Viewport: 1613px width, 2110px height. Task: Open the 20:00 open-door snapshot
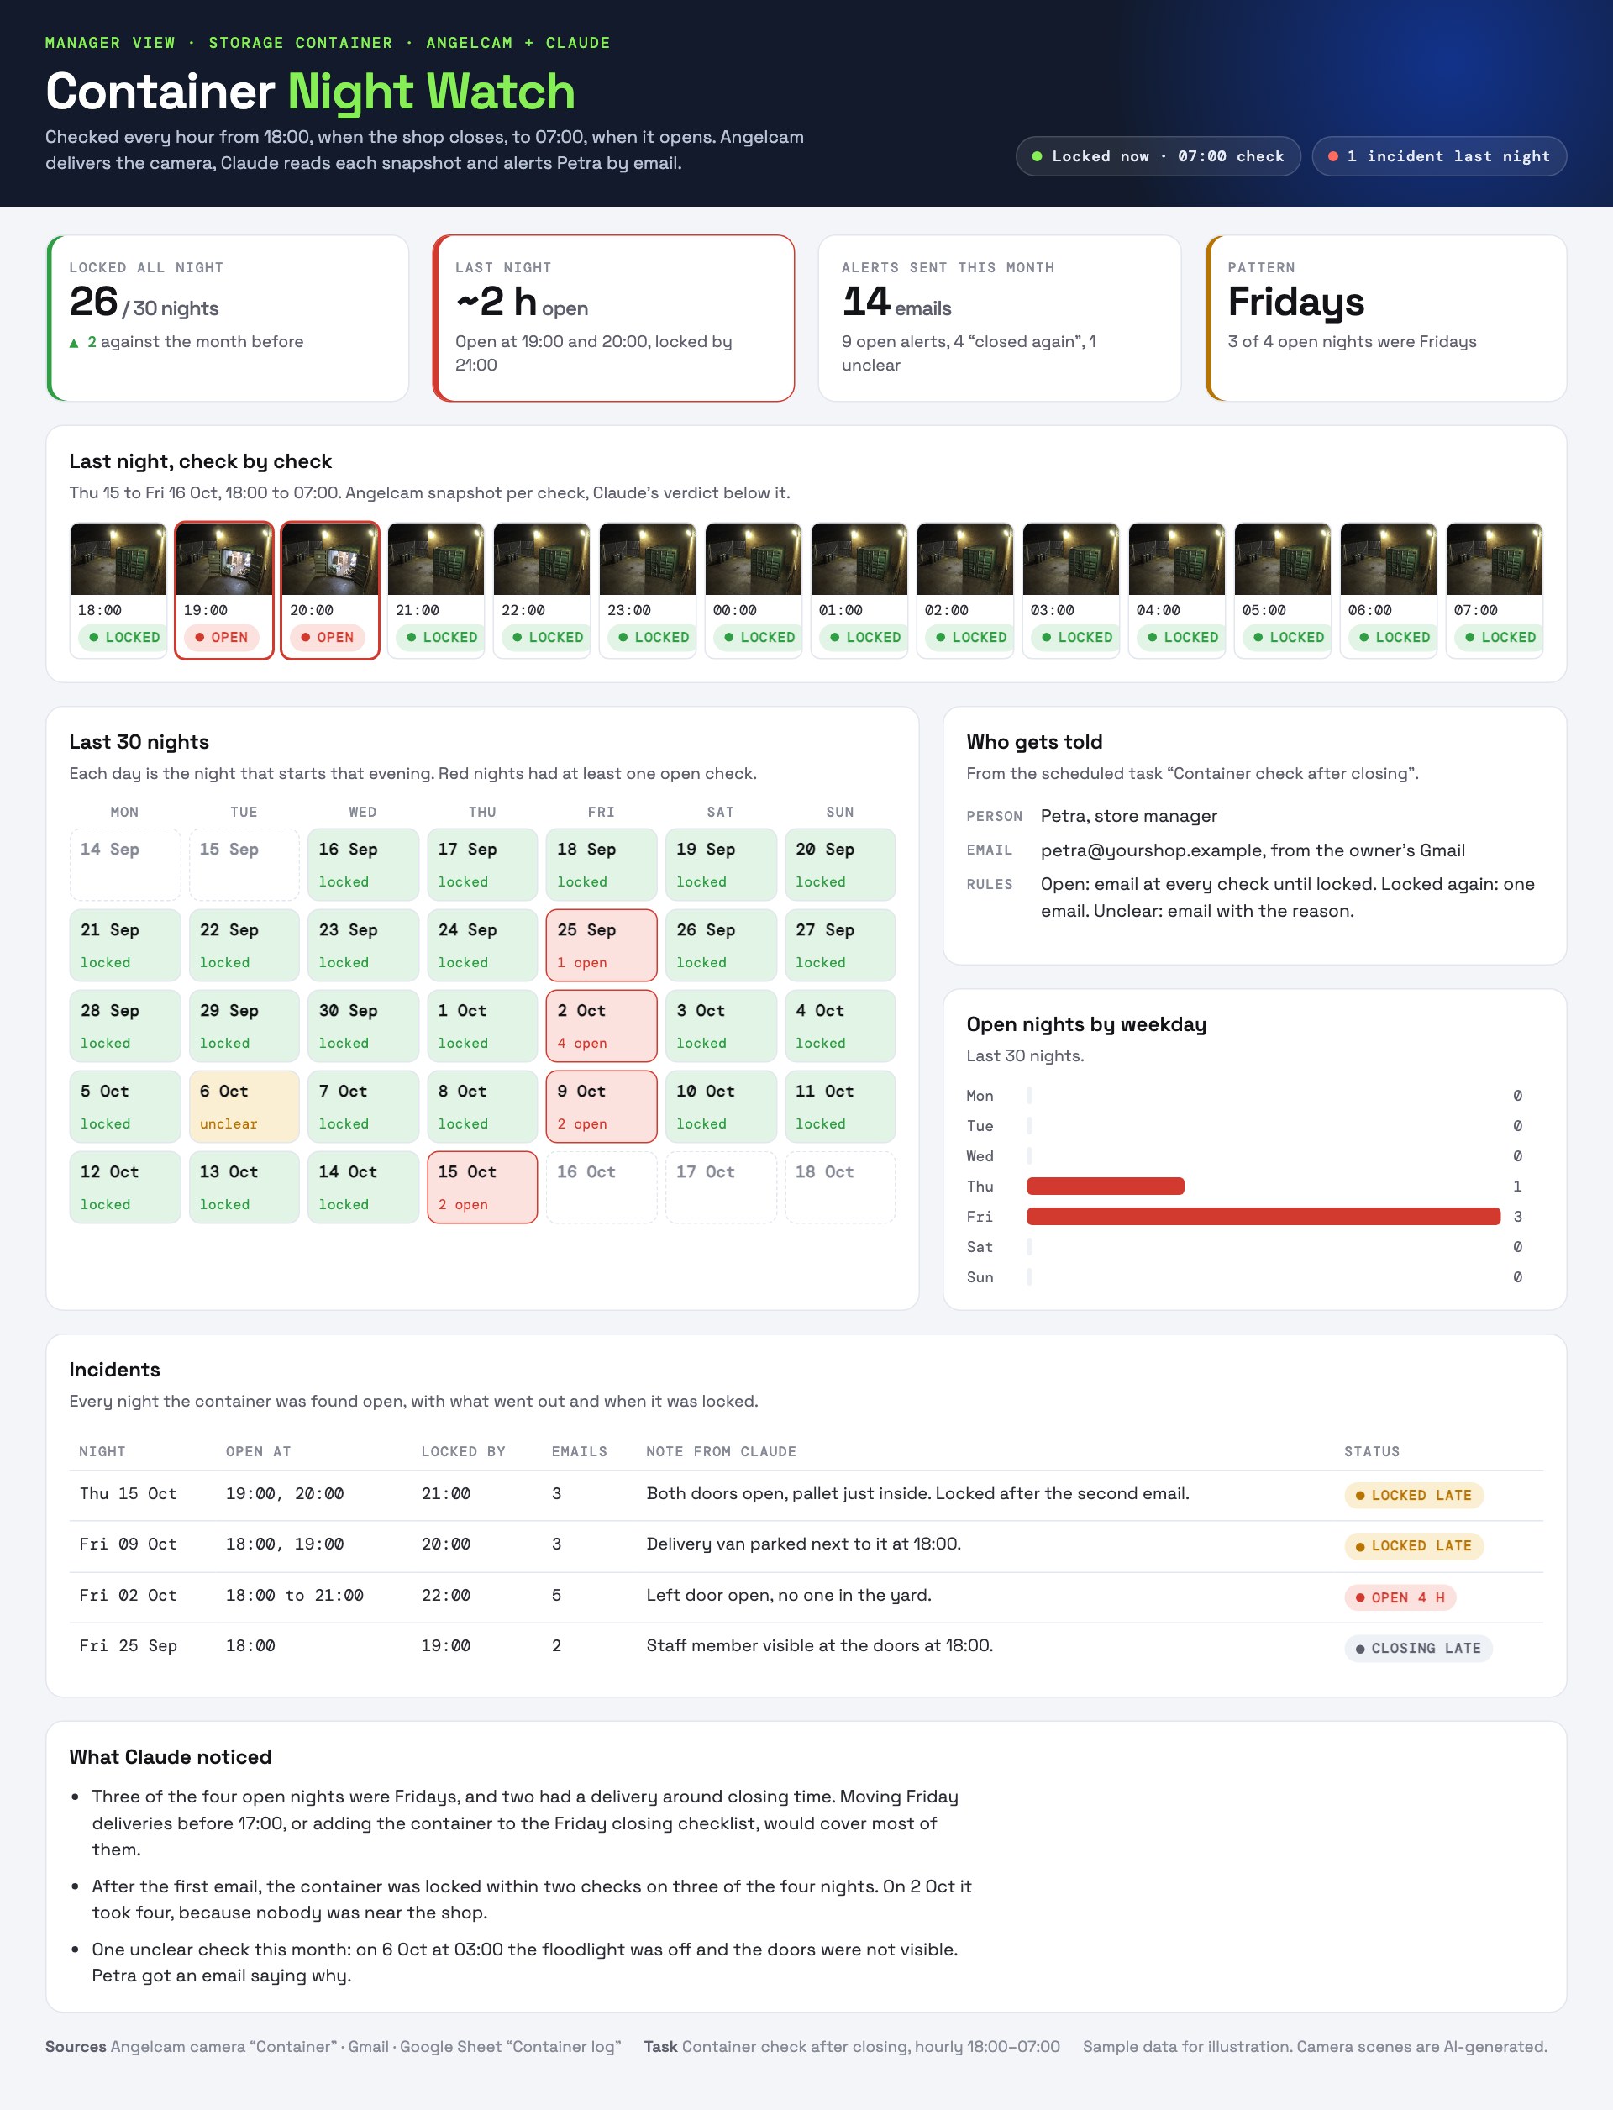329,559
